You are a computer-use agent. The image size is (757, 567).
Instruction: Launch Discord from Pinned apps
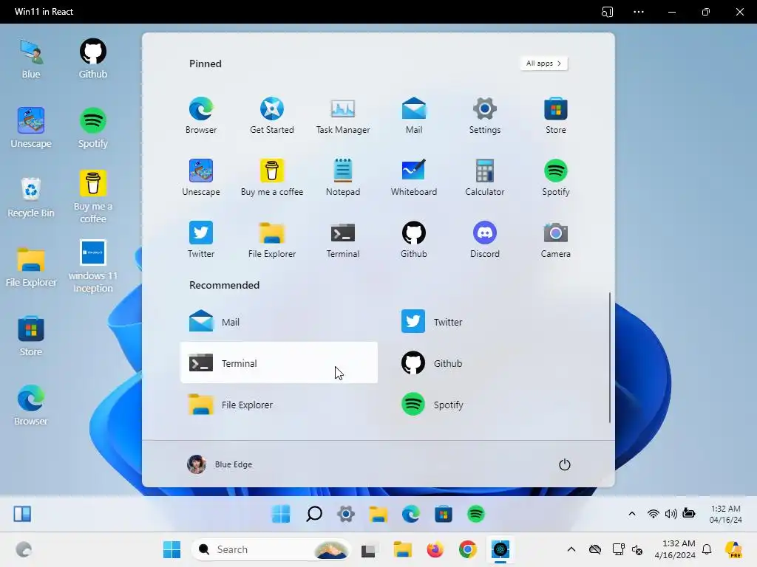coord(485,240)
